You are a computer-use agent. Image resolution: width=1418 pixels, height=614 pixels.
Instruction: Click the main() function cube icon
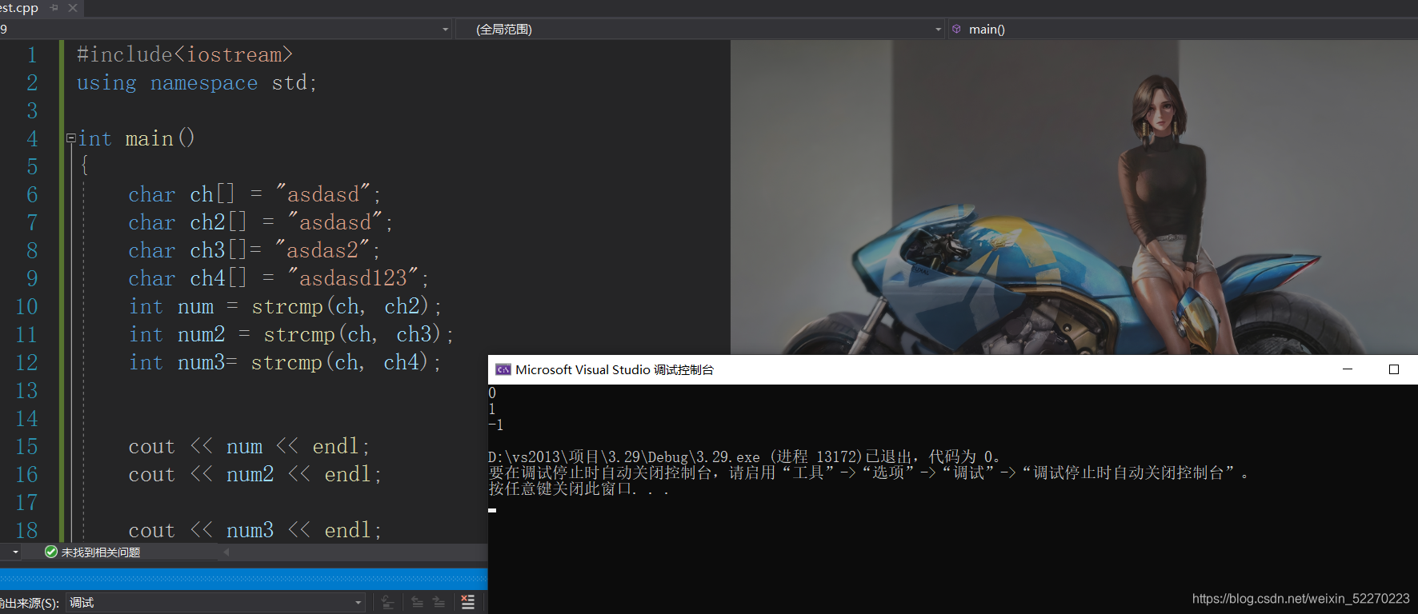click(x=956, y=29)
